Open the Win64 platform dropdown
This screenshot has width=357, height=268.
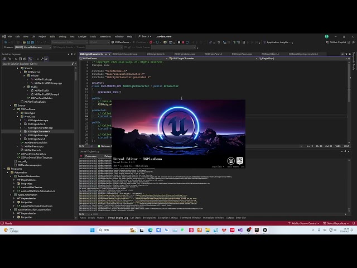point(99,42)
